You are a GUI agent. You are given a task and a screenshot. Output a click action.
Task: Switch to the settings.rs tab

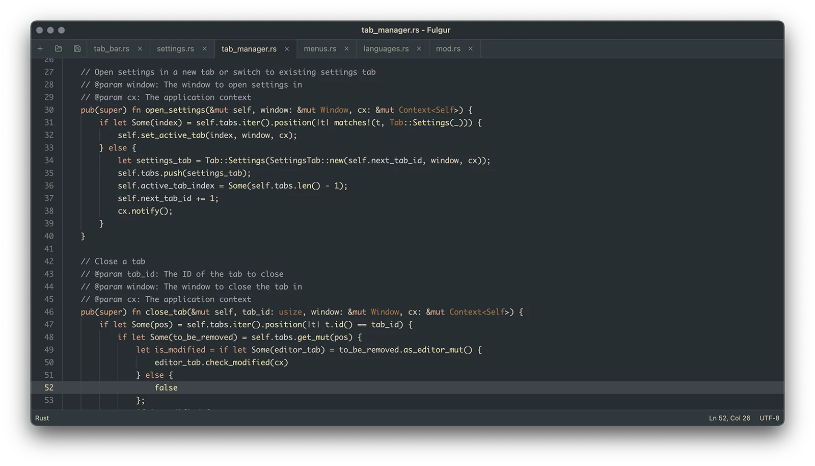coord(175,49)
